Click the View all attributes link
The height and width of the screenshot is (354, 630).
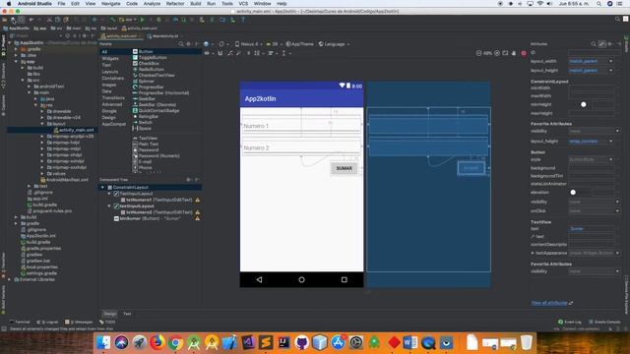pyautogui.click(x=549, y=303)
